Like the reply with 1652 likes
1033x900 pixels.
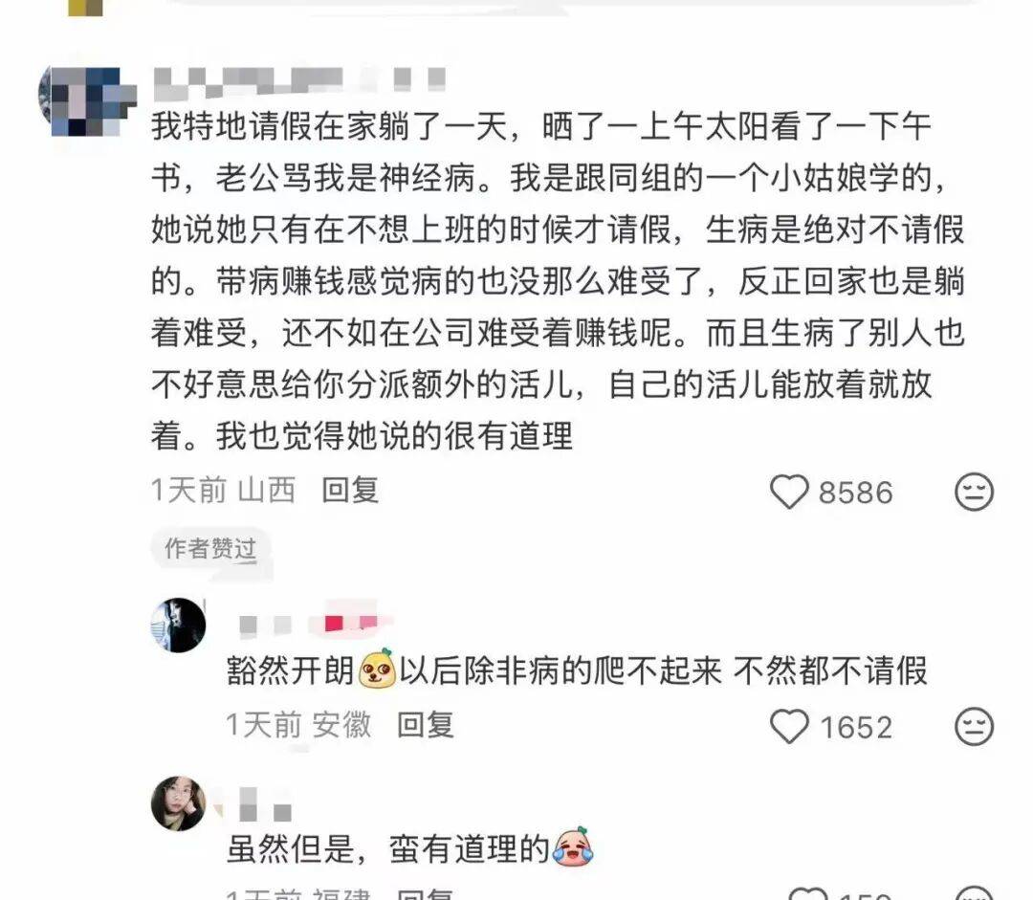click(x=789, y=727)
